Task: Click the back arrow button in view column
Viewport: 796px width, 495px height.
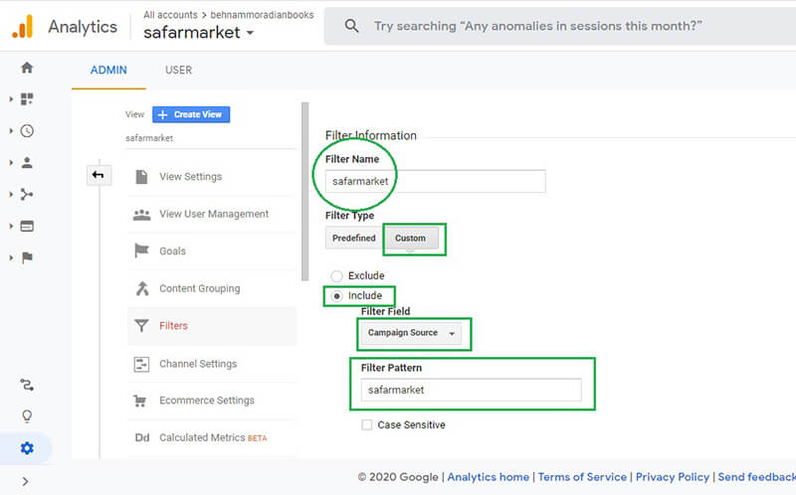Action: click(x=99, y=176)
